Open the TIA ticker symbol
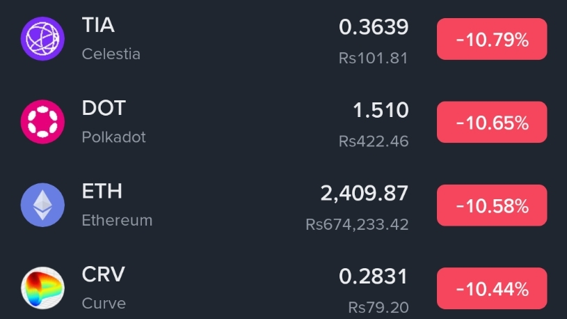567x319 pixels. click(98, 26)
